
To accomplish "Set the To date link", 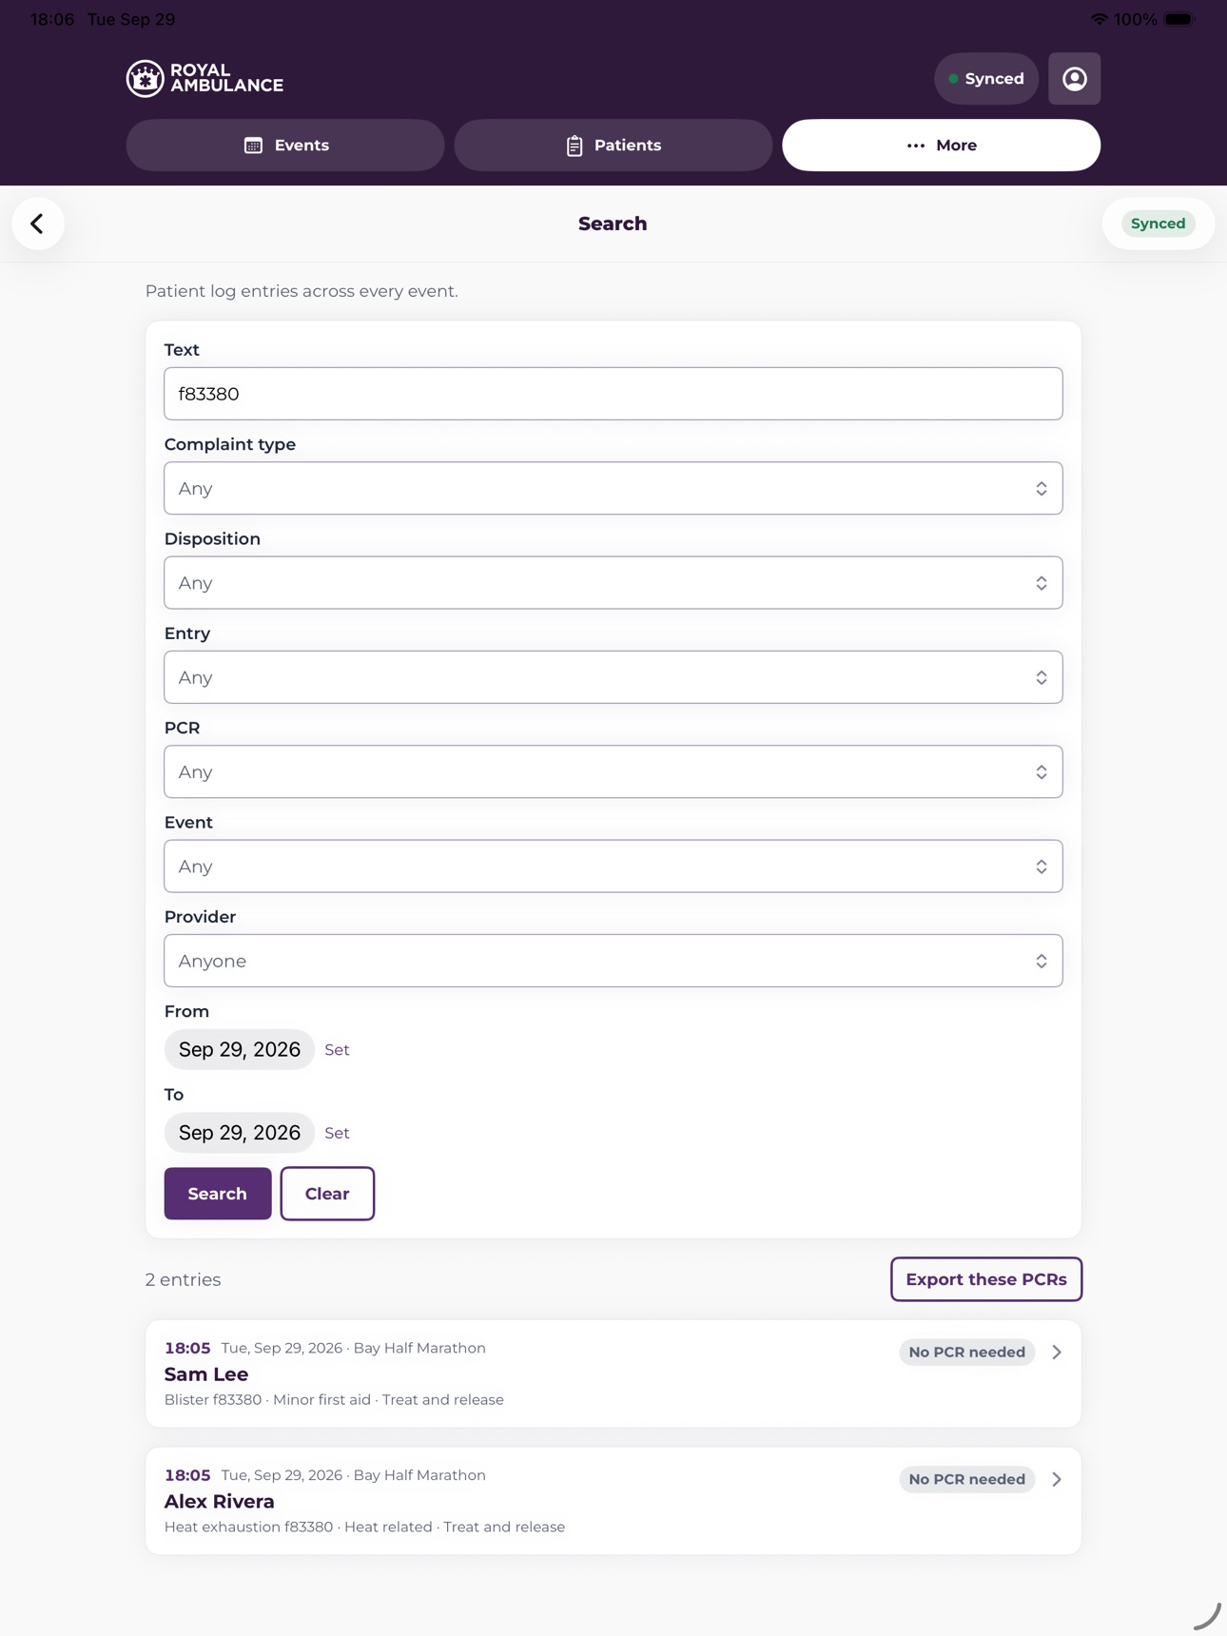I will (x=337, y=1133).
